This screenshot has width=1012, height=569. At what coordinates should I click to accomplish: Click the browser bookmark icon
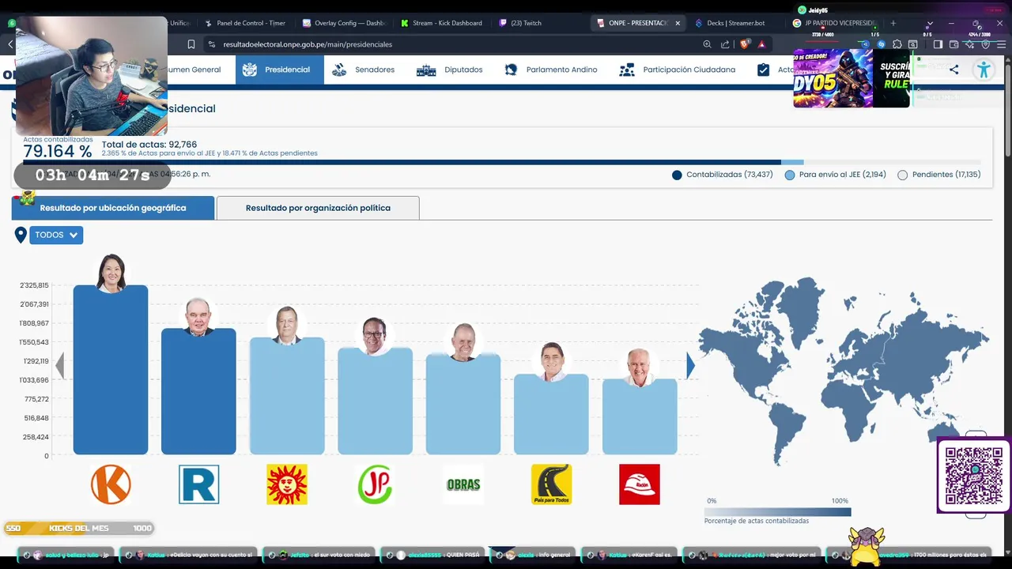tap(191, 44)
